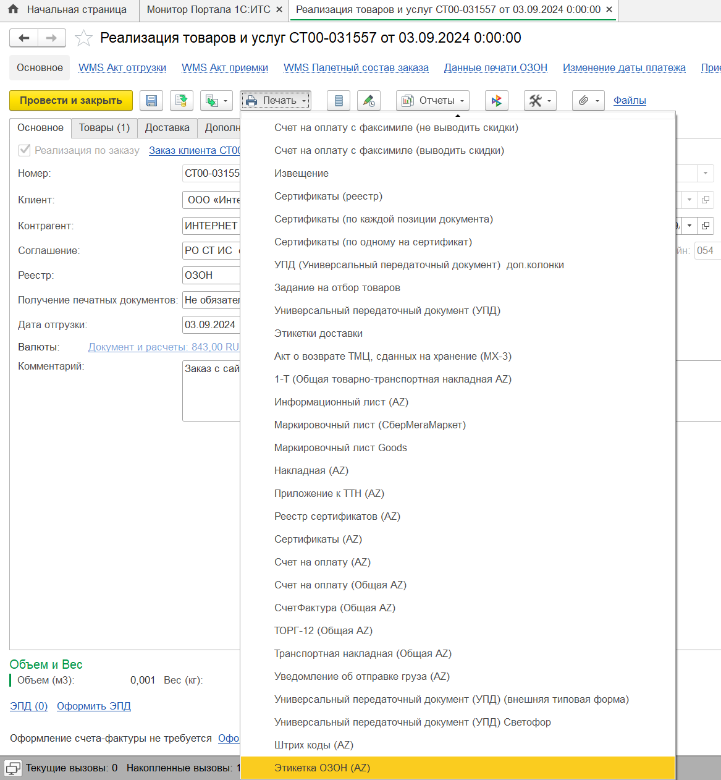Add document to favorites with star

click(83, 38)
